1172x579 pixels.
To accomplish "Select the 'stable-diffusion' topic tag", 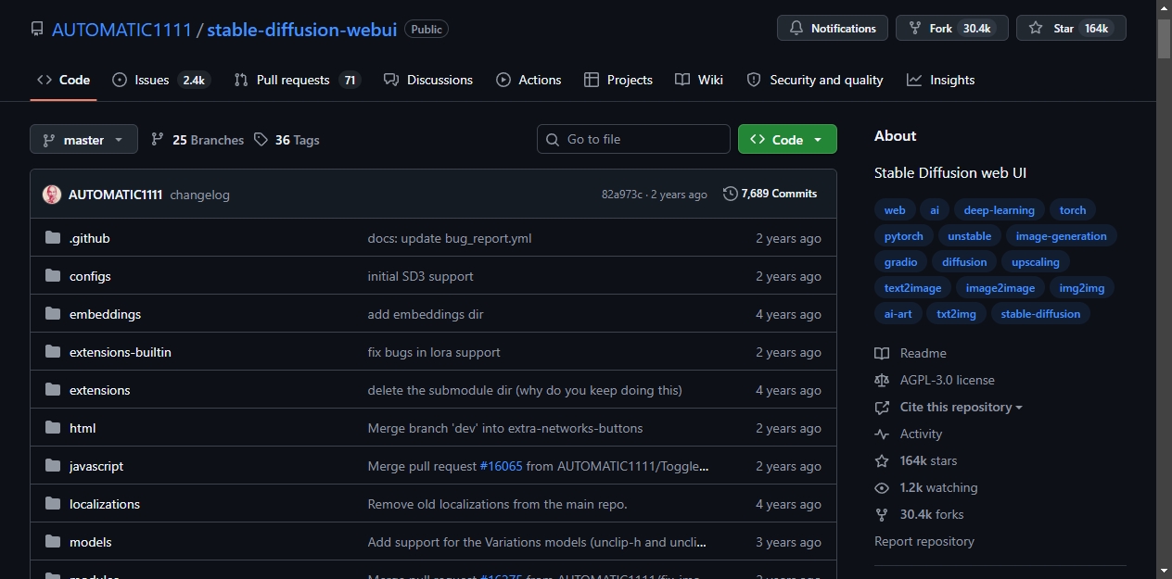I will click(1040, 314).
